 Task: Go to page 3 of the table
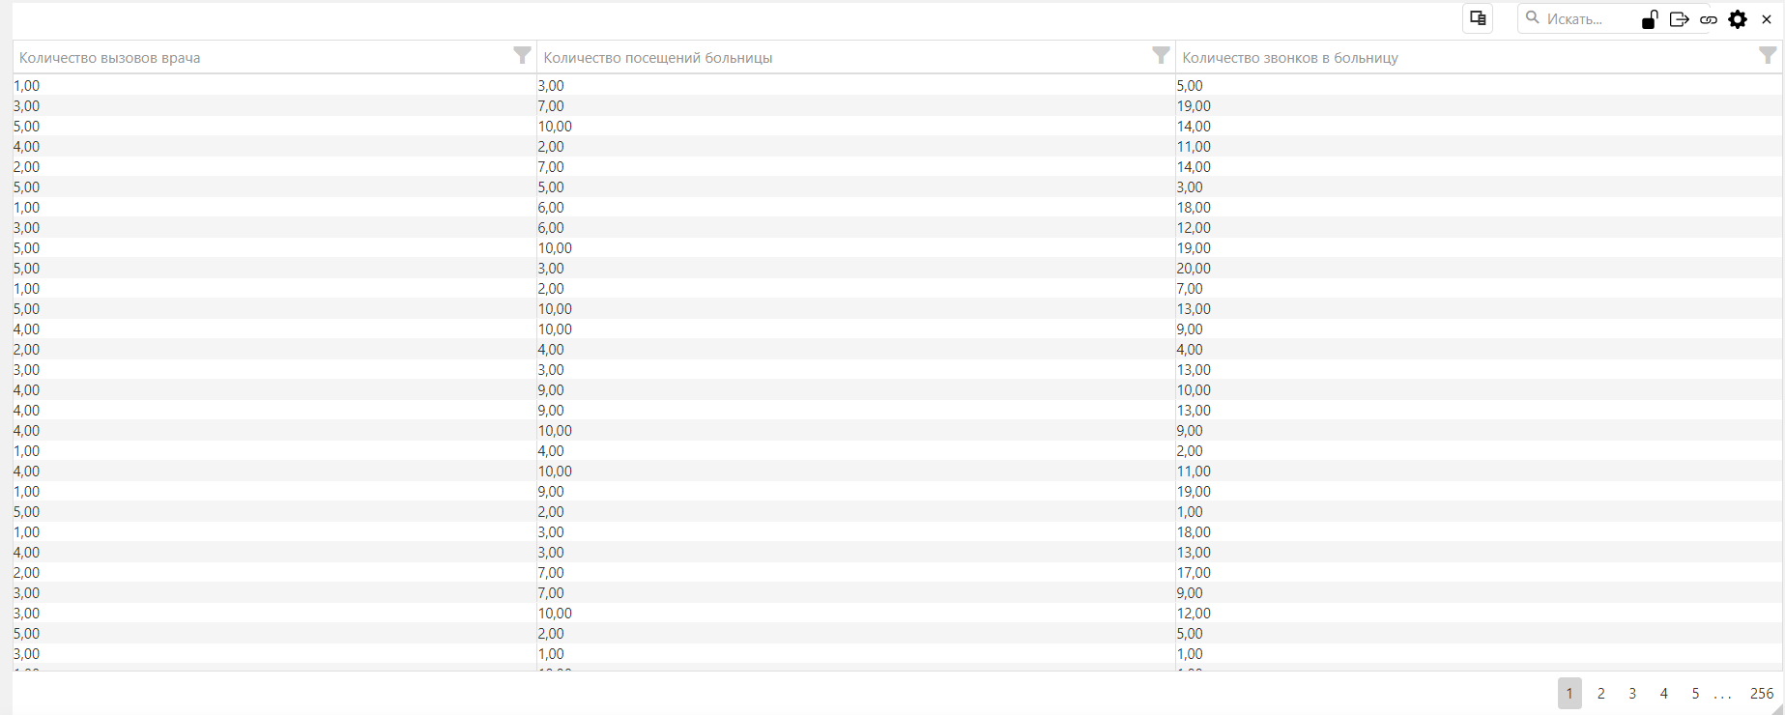pyautogui.click(x=1632, y=694)
